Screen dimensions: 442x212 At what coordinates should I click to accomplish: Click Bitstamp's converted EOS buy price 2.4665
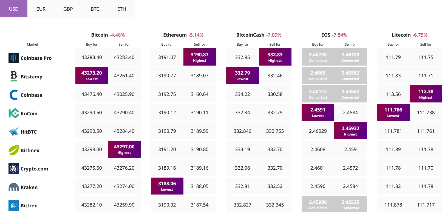(x=318, y=75)
